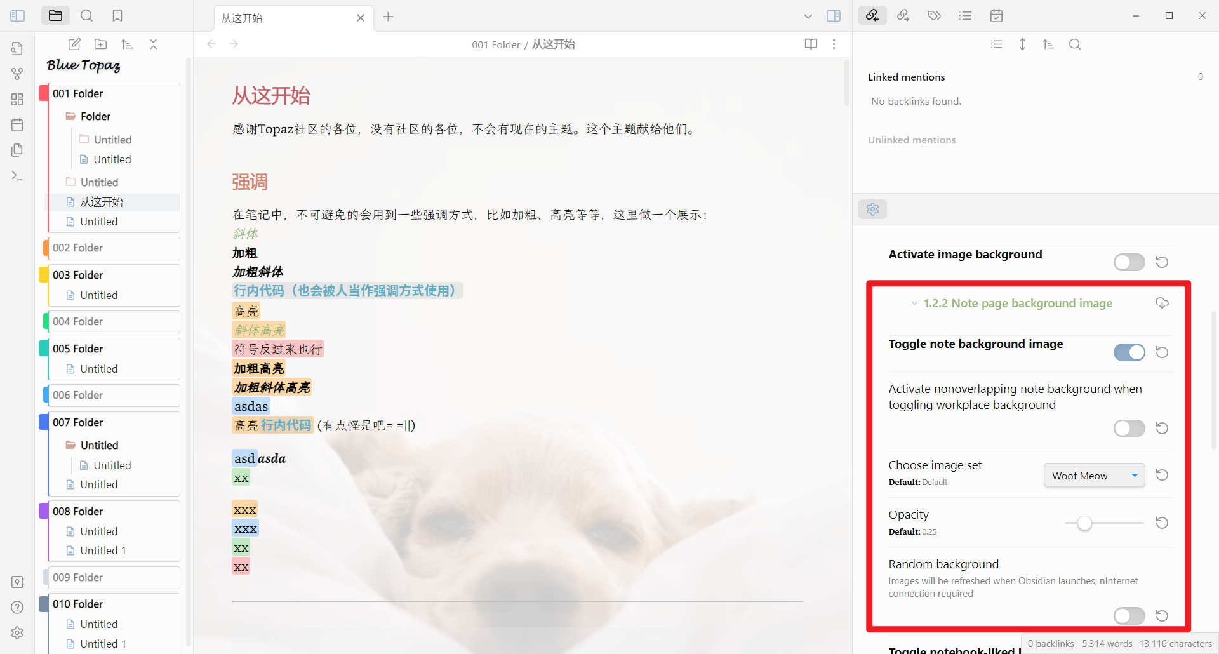Image resolution: width=1219 pixels, height=654 pixels.
Task: Turn off Toggle note background image
Action: (1129, 352)
